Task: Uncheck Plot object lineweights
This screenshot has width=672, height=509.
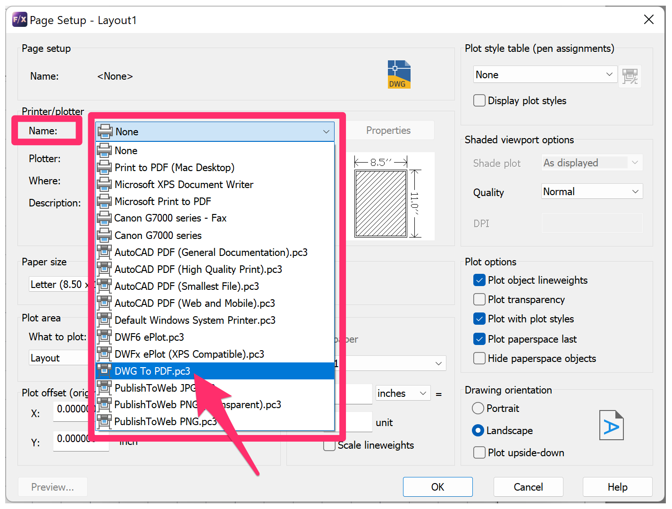Action: coord(479,280)
